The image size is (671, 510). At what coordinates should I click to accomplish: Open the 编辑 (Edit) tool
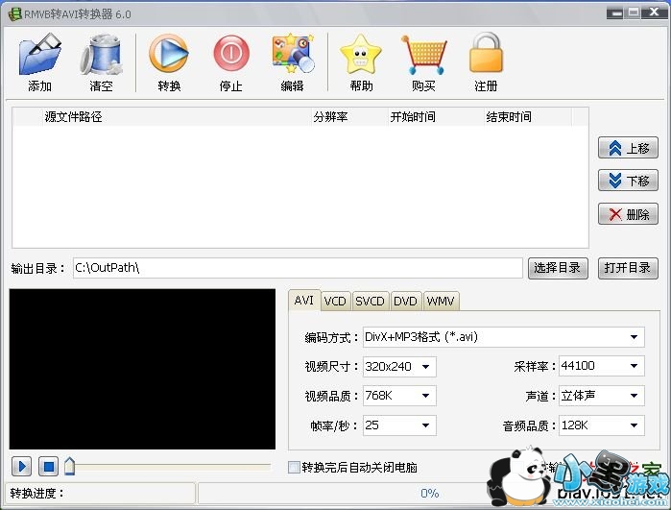click(x=293, y=53)
